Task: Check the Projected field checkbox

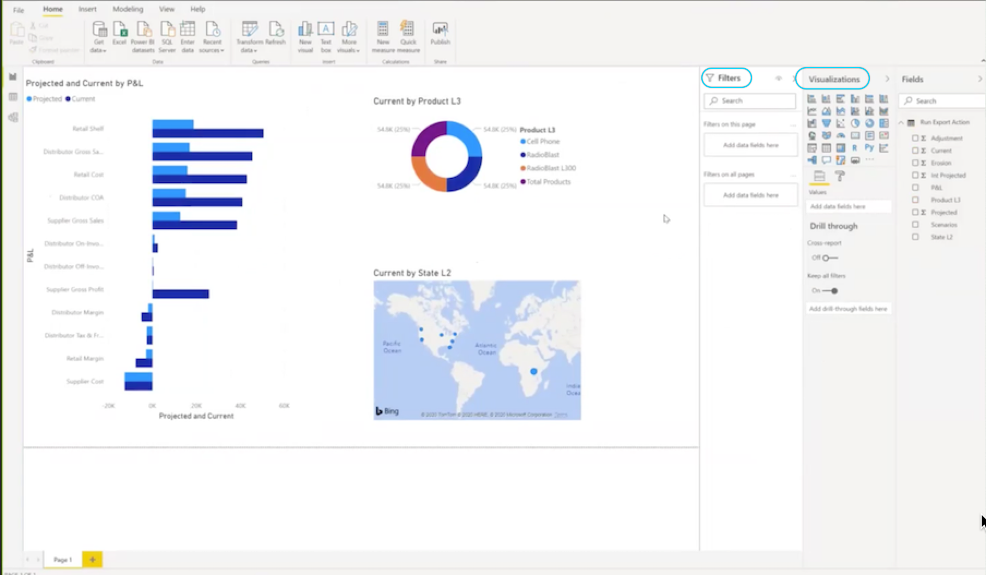Action: tap(915, 212)
